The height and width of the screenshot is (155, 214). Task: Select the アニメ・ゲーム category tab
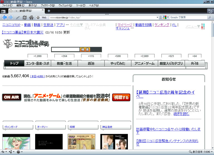tap(145, 63)
